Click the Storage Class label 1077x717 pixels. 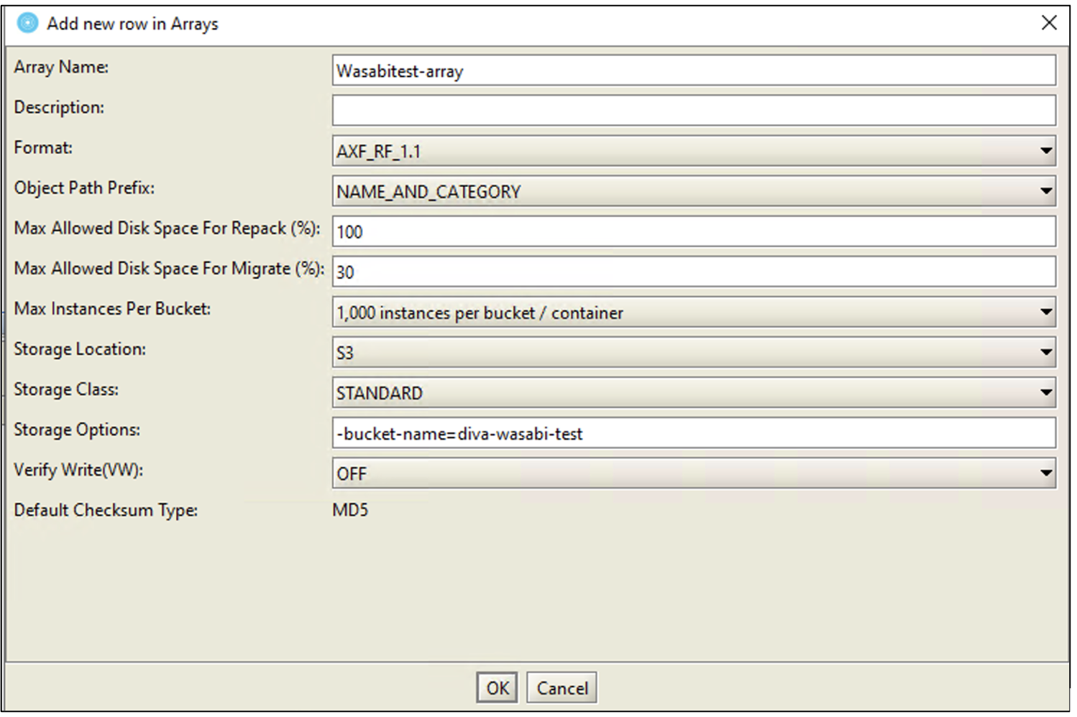[66, 389]
